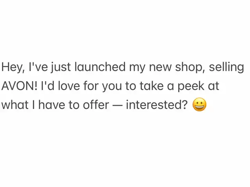
Task: Click the contraction "I'd"
Action: coord(48,85)
